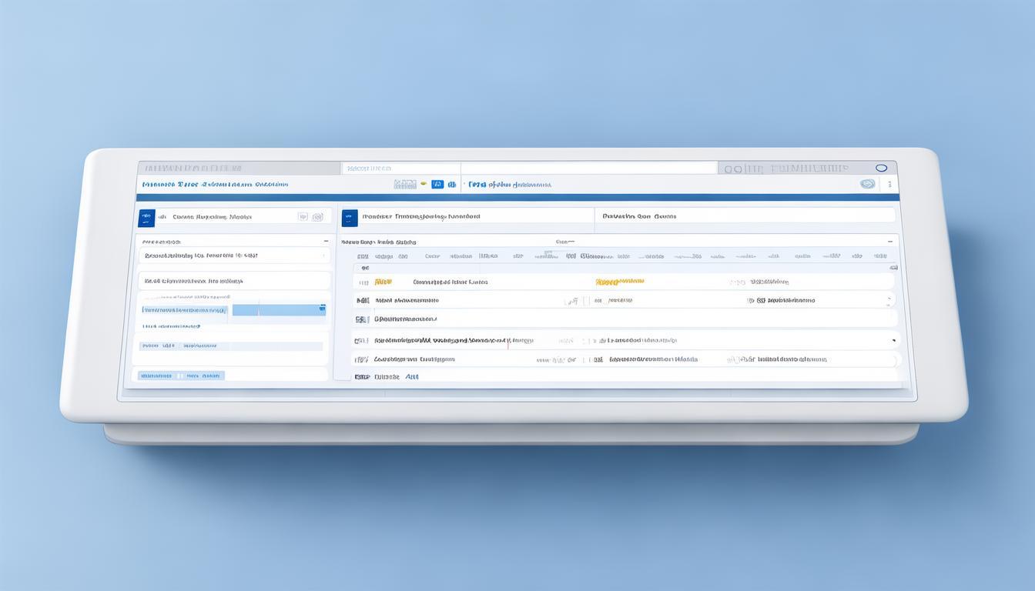Click the blue progress bar in the sidebar
1035x591 pixels.
coord(279,310)
